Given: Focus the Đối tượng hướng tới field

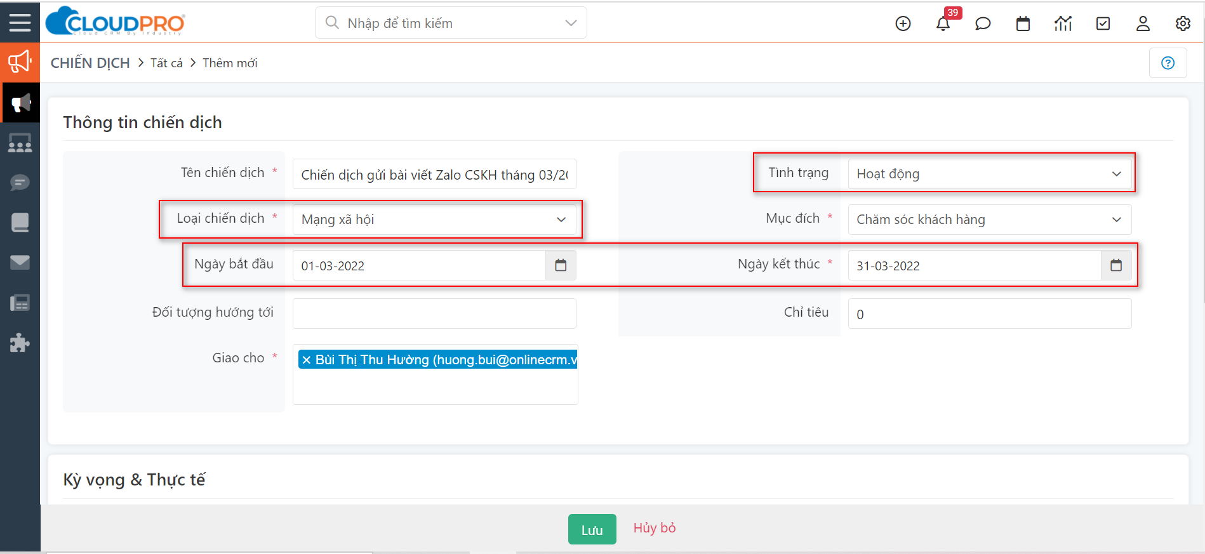Looking at the screenshot, I should pyautogui.click(x=434, y=313).
